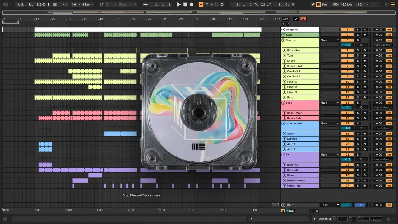Click the Tap tempo button
The height and width of the screenshot is (224, 398).
pos(31,5)
